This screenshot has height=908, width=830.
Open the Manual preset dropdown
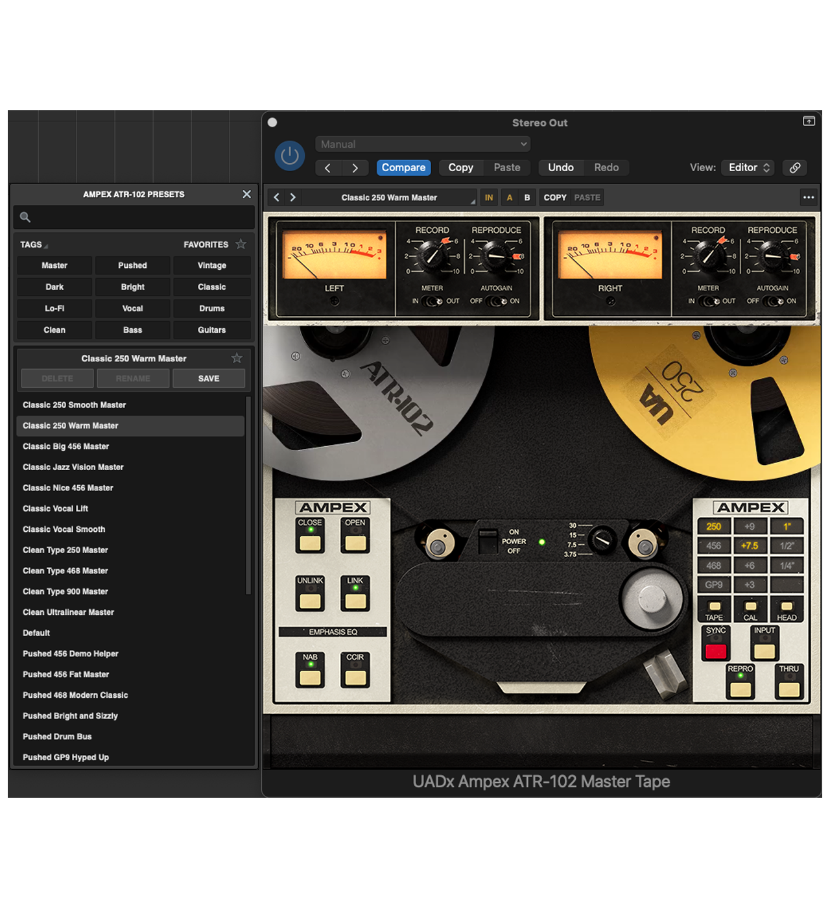[x=422, y=144]
